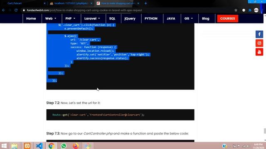266x149 pixels.
Task: Open the Instagram social icon
Action: click(259, 43)
